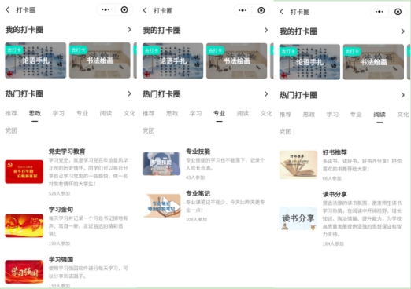Tap the middle panel's 去打卡 badge on 书法绘画

click(x=215, y=50)
